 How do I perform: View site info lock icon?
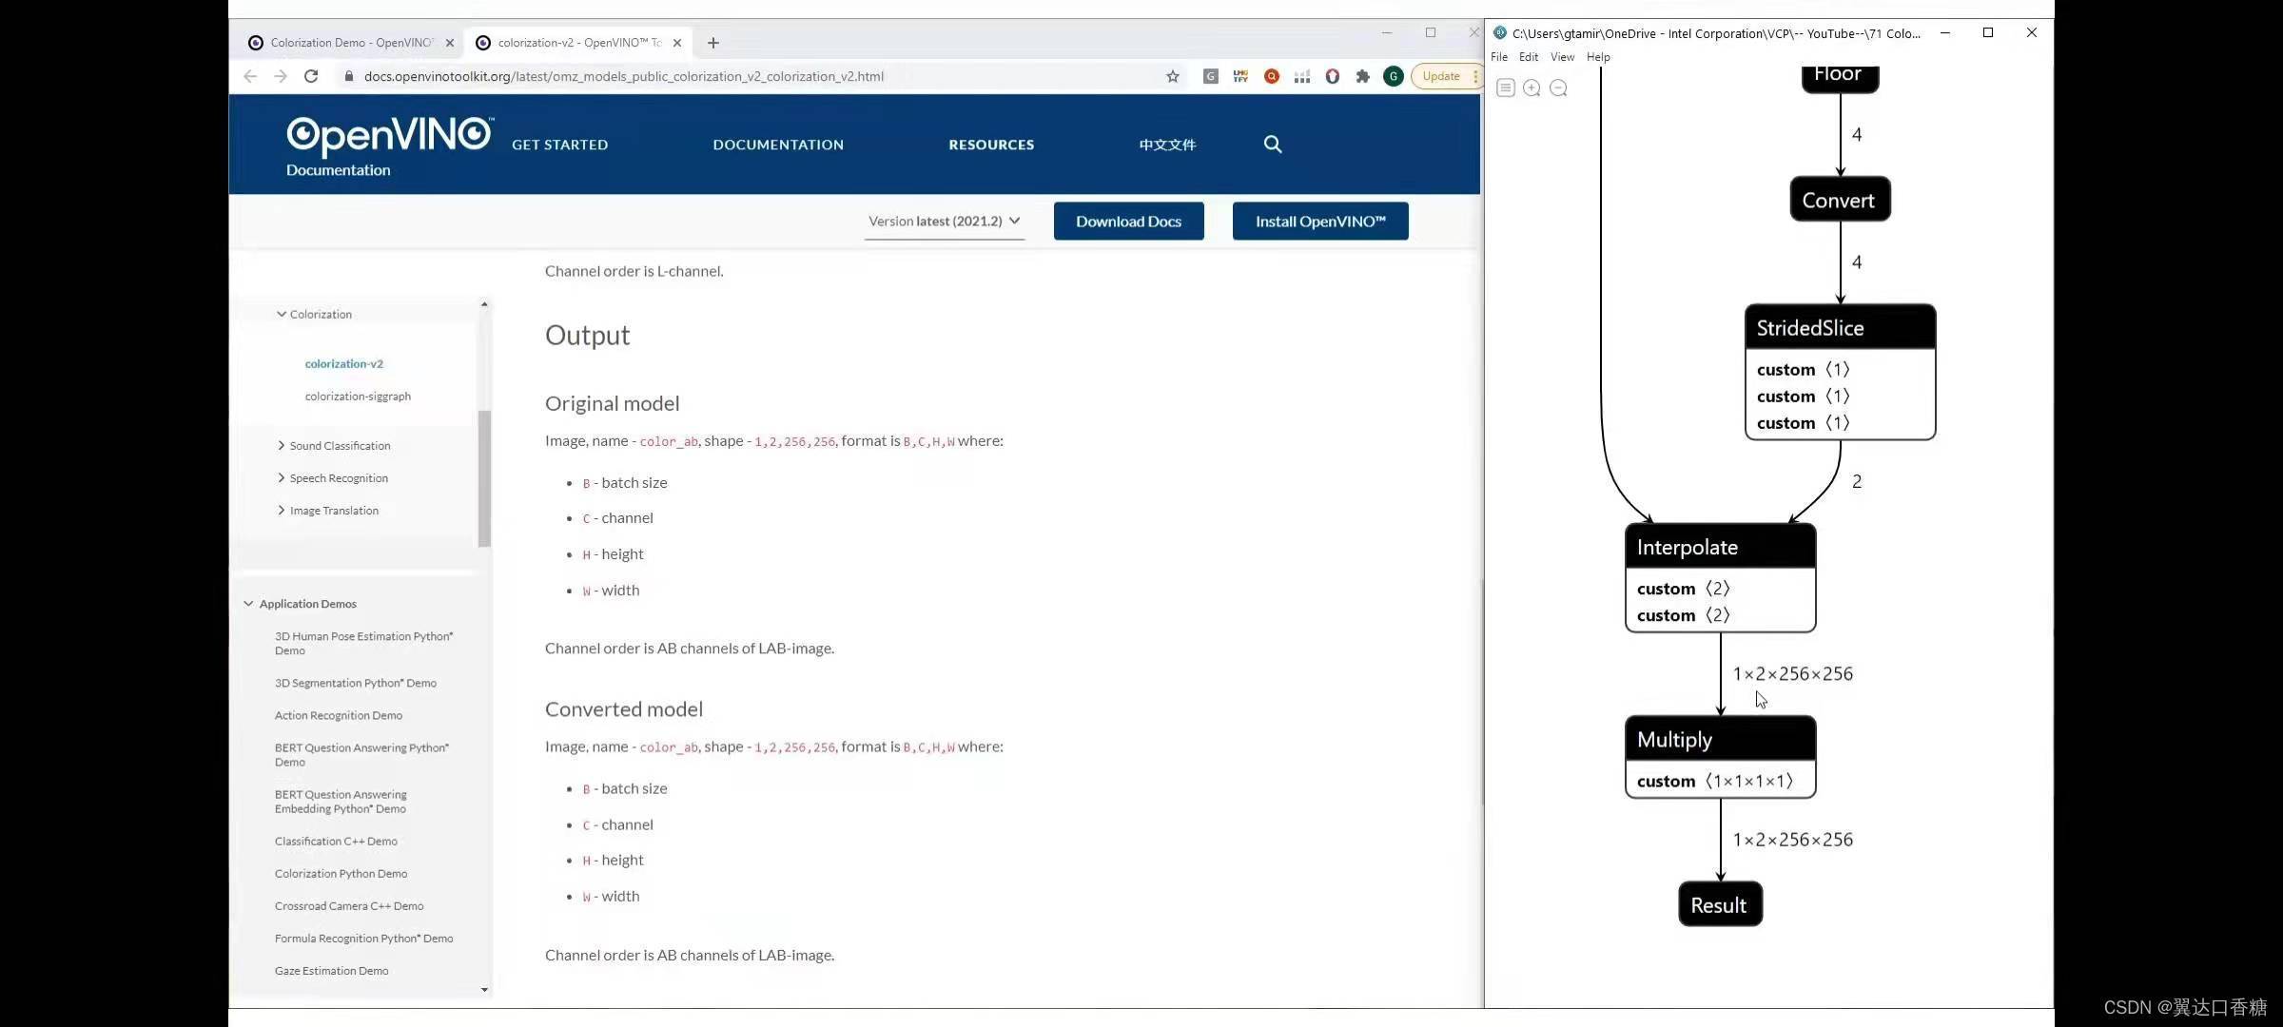coord(349,76)
